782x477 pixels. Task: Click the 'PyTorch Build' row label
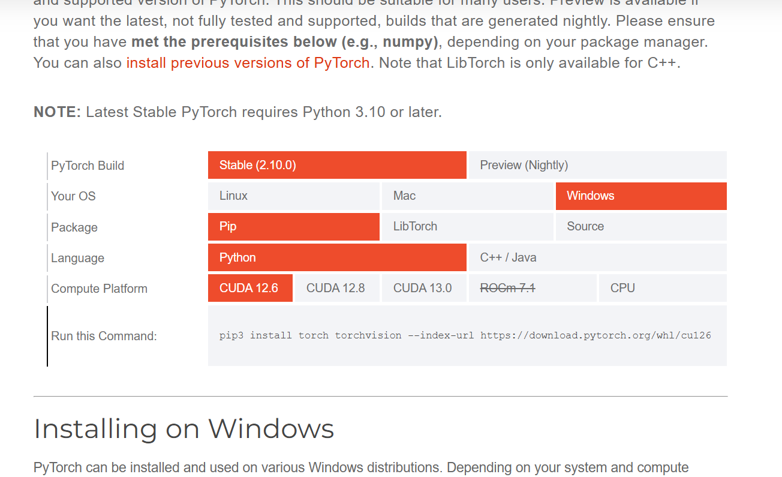click(88, 166)
